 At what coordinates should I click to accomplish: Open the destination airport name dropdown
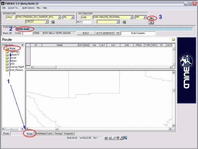pos(132,17)
